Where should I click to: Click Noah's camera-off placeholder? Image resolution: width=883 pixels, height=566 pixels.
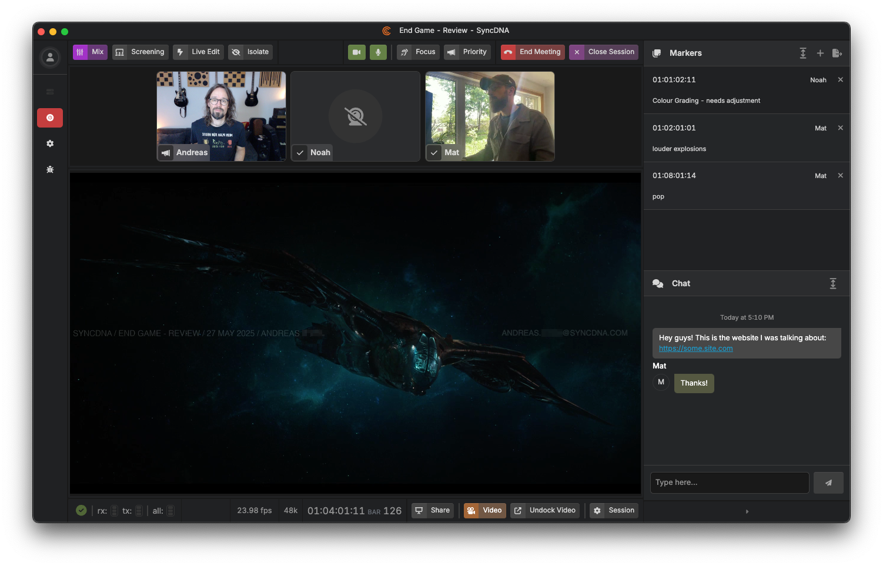coord(356,116)
